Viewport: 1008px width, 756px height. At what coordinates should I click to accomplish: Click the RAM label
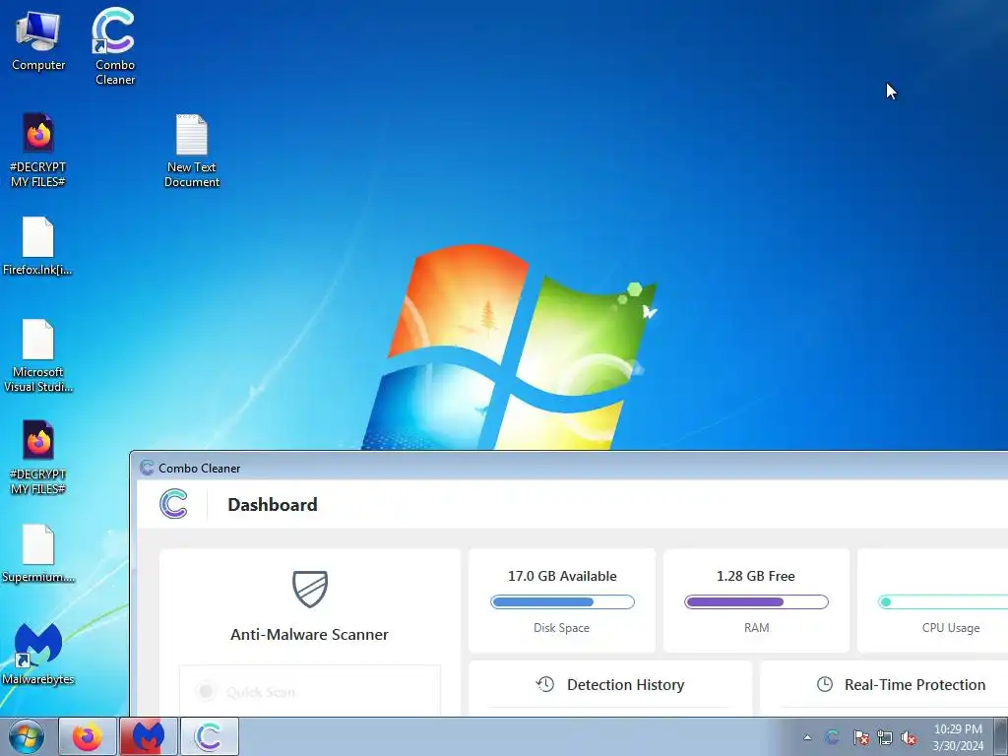coord(757,627)
